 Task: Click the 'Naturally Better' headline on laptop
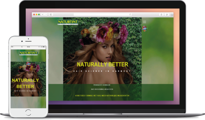(x=102, y=64)
